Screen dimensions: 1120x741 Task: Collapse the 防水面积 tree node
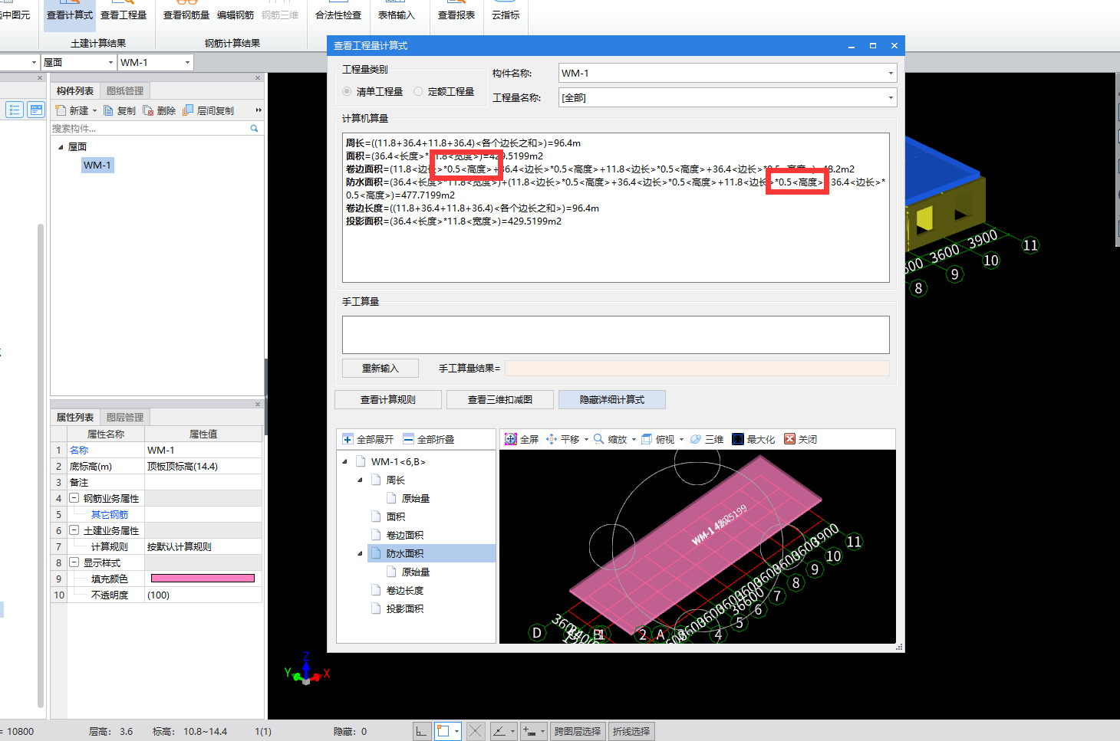click(x=360, y=553)
